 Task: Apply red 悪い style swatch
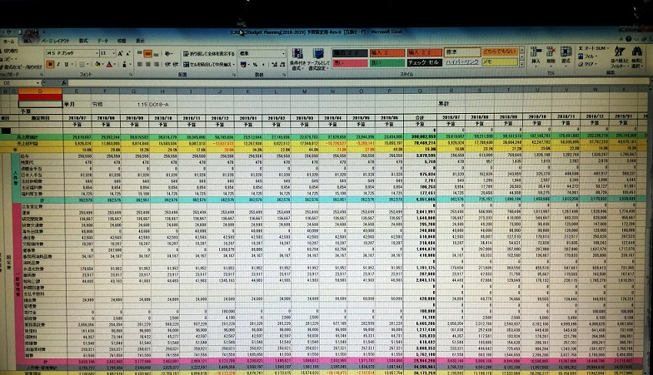350,63
